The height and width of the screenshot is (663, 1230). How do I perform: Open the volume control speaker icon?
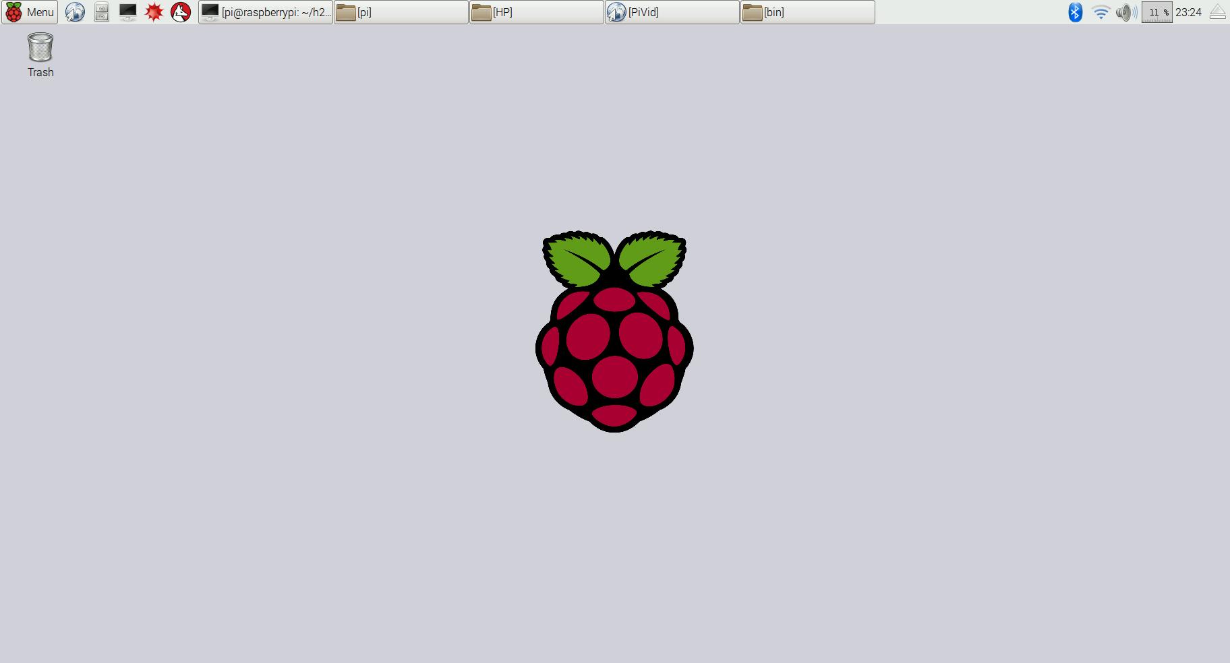(1126, 12)
